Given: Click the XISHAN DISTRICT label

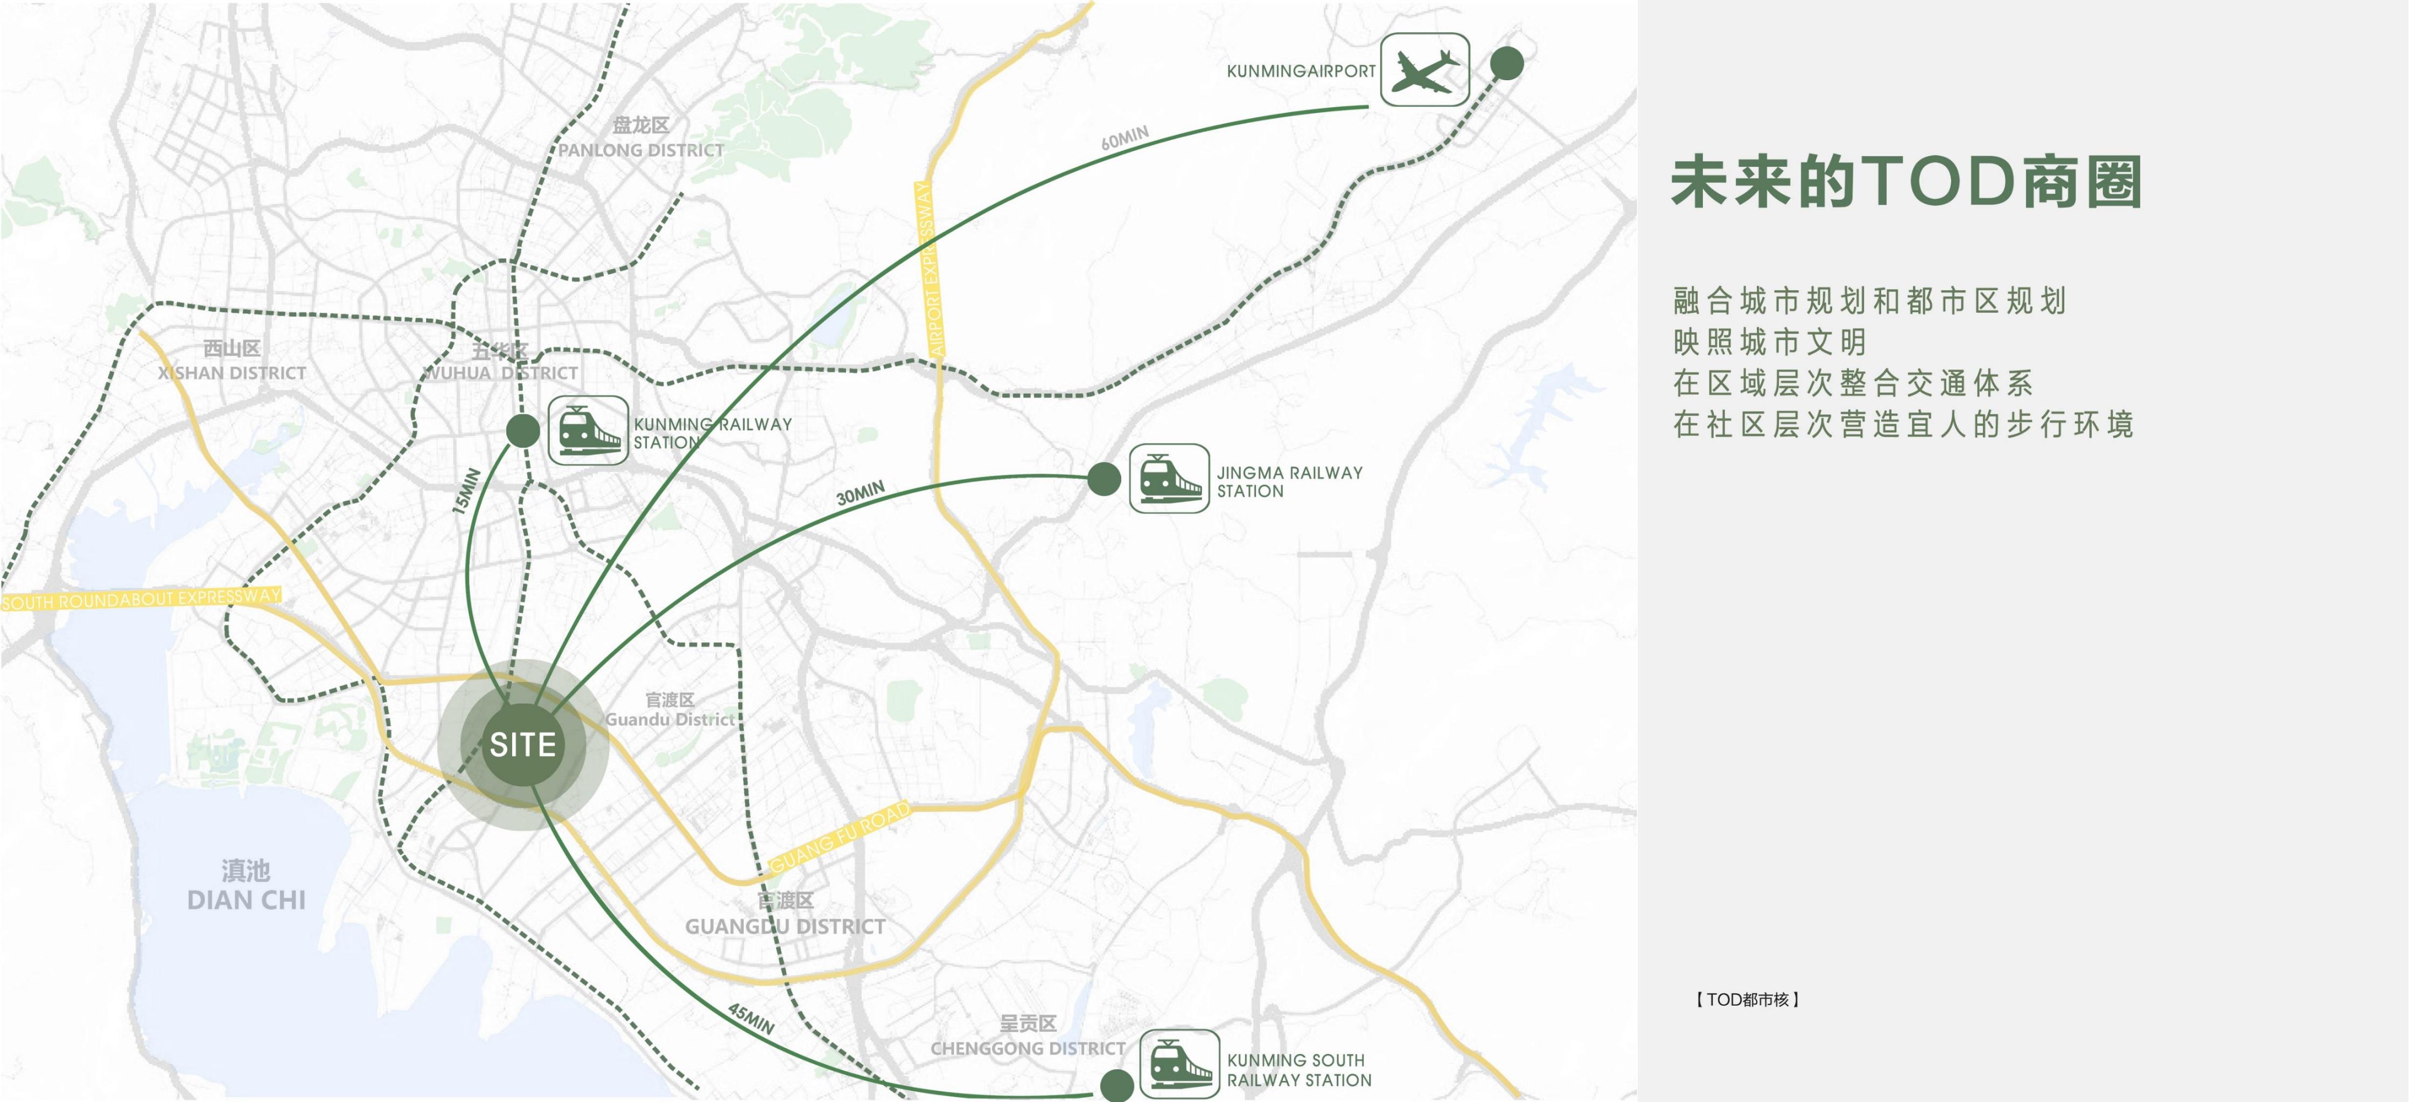Looking at the screenshot, I should (232, 373).
